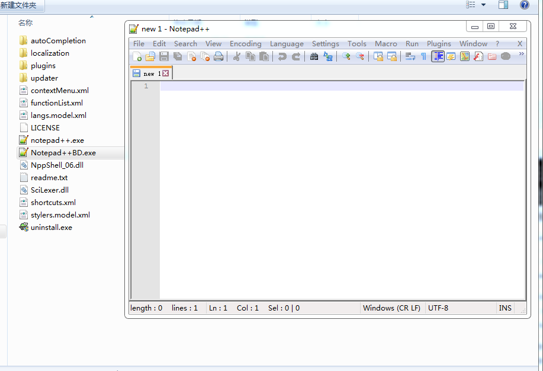This screenshot has width=543, height=371.
Task: Open Explorer view options dropdown arrow
Action: point(483,5)
